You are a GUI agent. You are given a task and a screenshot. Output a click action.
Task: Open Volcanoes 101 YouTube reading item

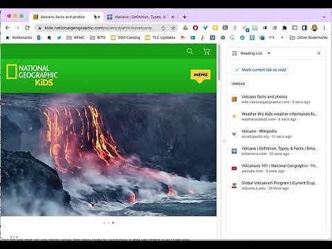point(276,168)
